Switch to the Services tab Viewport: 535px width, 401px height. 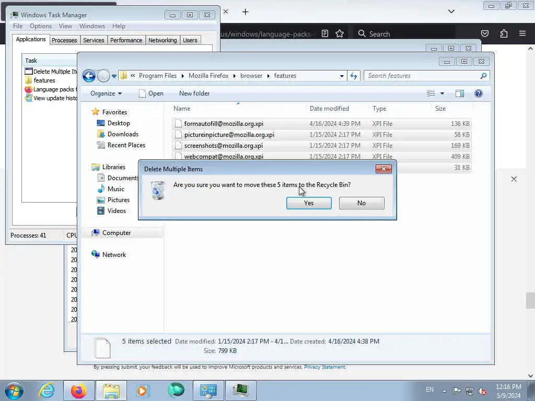pyautogui.click(x=94, y=40)
